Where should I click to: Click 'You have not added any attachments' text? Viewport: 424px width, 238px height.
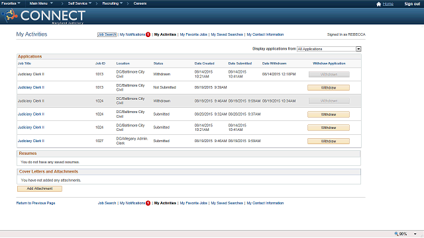click(x=51, y=180)
